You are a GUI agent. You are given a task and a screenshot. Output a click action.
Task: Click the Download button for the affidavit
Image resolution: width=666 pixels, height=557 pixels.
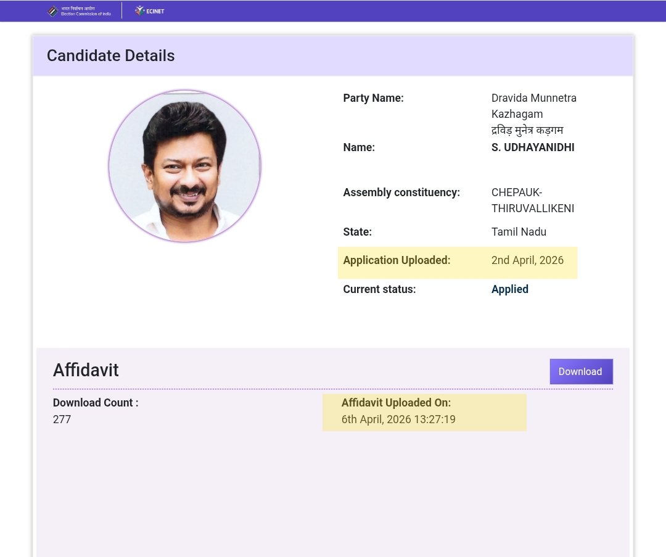[580, 371]
